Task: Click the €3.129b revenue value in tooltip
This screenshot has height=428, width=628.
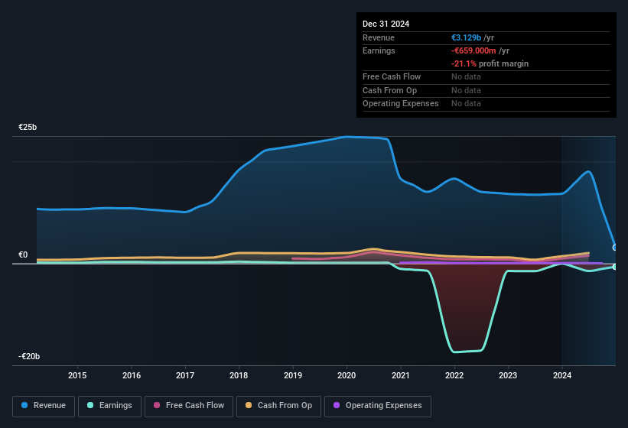Action: pyautogui.click(x=466, y=37)
